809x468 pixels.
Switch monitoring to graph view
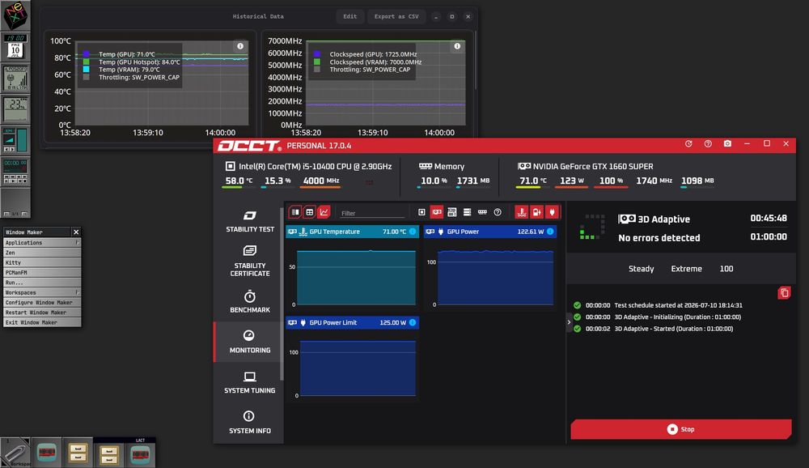[324, 212]
